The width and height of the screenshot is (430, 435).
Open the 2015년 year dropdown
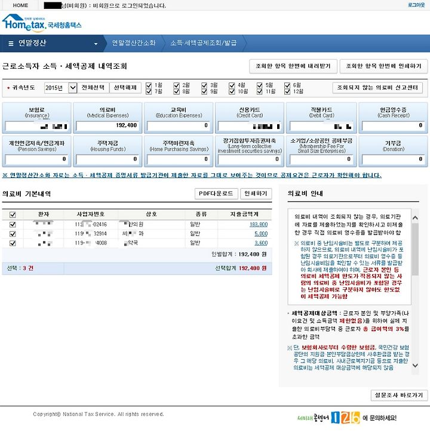(x=60, y=88)
